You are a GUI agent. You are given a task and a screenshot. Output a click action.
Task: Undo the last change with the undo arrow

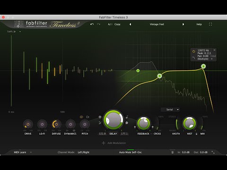(x=92, y=24)
